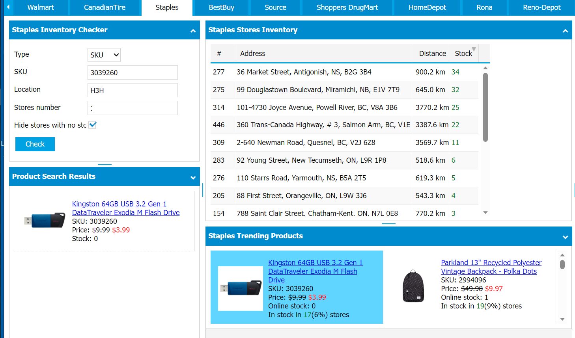Click flash drive thumbnail in trending products
575x338 pixels.
pos(241,288)
